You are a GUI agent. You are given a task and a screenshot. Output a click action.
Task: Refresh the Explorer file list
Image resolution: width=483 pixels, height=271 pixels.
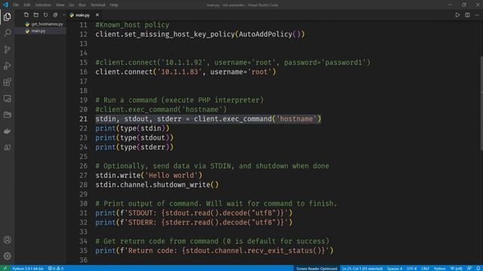(x=45, y=15)
